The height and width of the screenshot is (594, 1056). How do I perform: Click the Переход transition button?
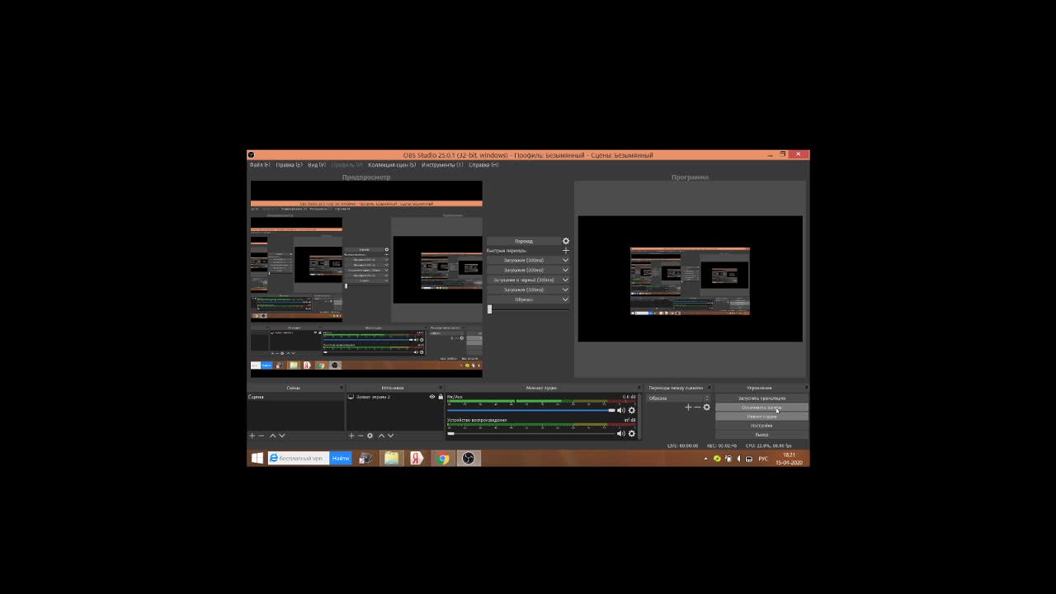[x=524, y=241]
